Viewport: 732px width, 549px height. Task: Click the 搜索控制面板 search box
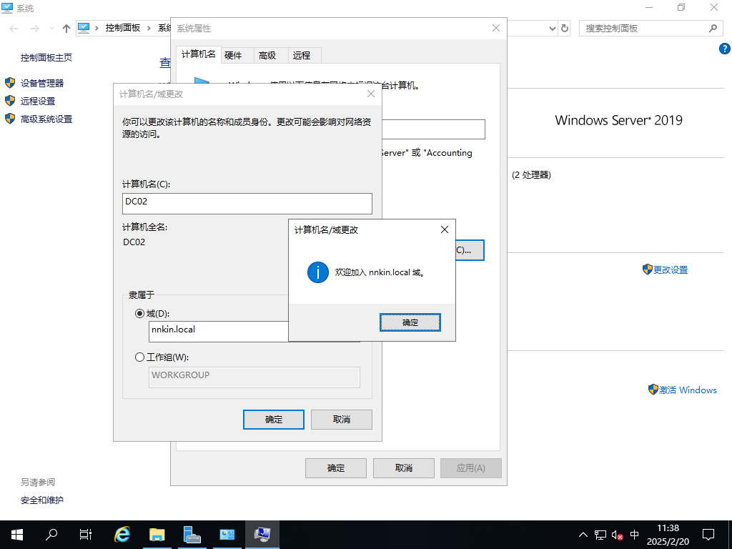point(643,29)
